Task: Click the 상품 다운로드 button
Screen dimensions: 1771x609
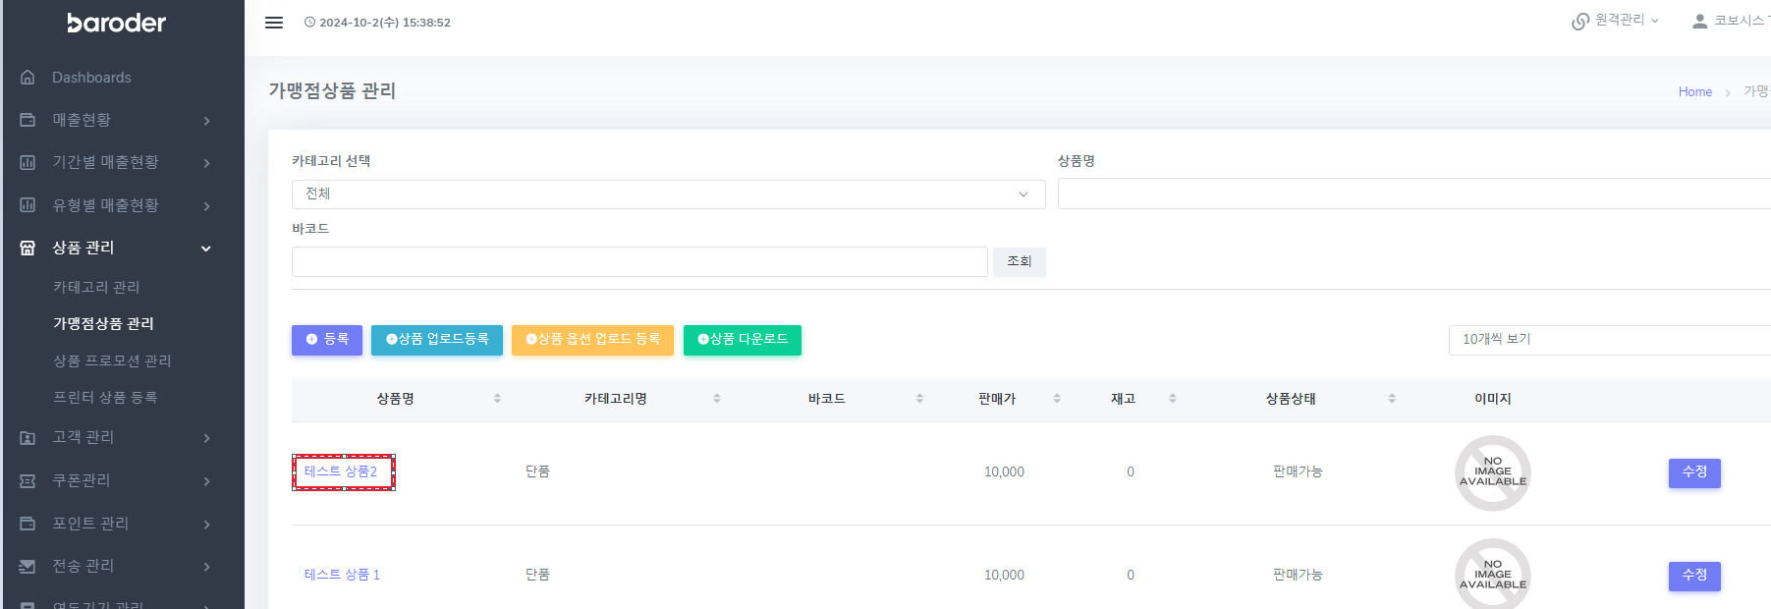Action: pyautogui.click(x=743, y=340)
